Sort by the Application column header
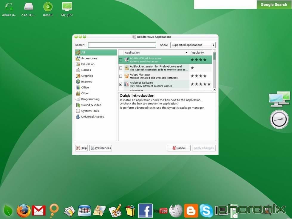Screen dimensions: 292x219 156,53
